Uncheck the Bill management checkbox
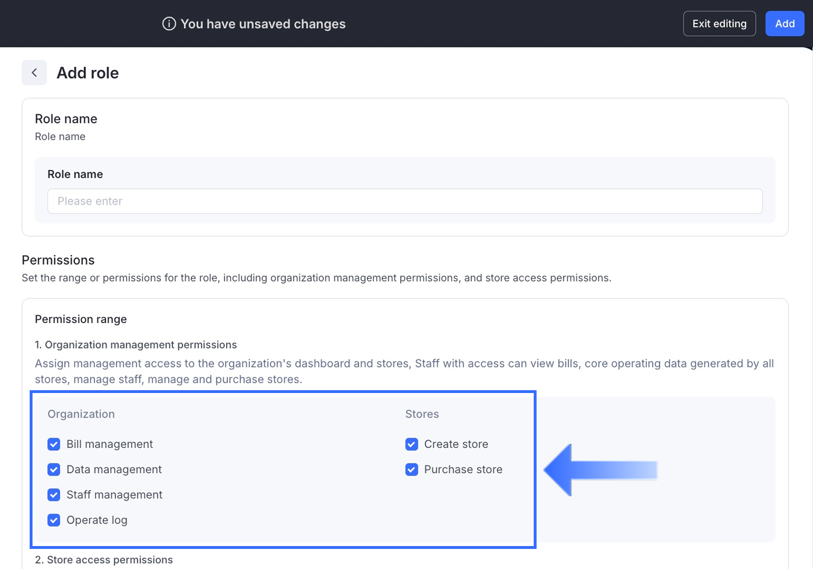The width and height of the screenshot is (813, 569). [54, 444]
